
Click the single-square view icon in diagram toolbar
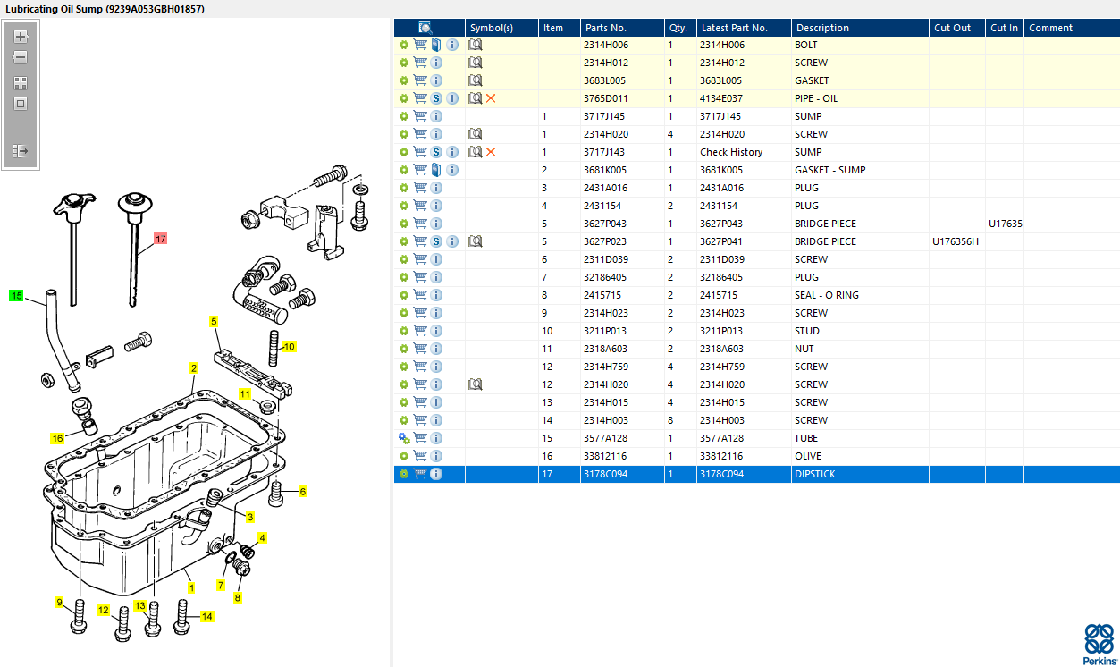21,104
